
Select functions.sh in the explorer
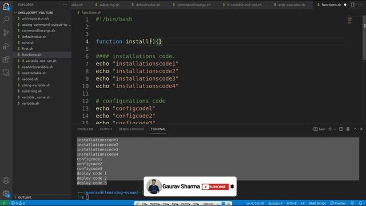click(x=31, y=55)
